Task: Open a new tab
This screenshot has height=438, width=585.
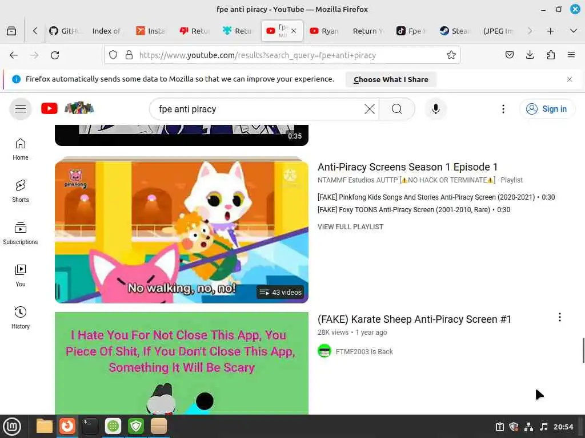Action: coord(550,31)
